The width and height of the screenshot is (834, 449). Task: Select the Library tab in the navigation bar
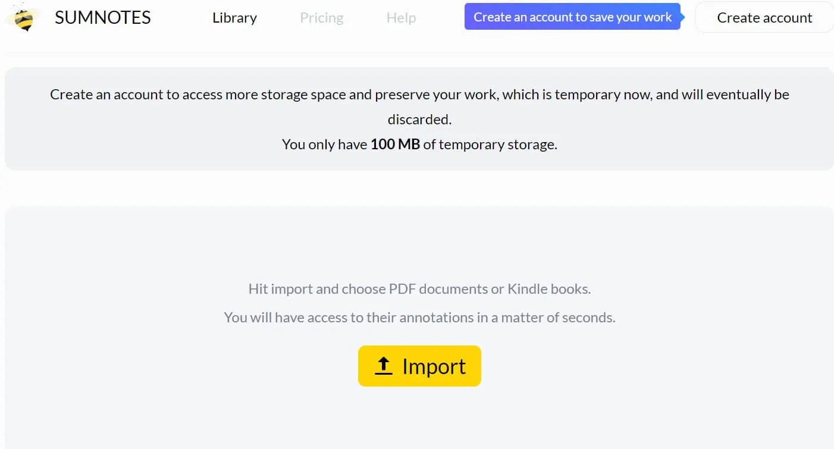234,18
